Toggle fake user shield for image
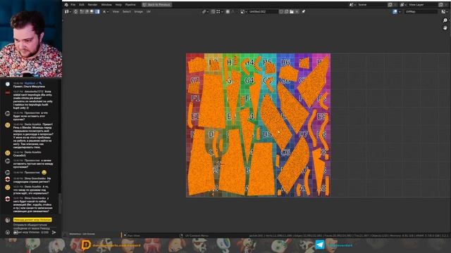 [x=281, y=12]
